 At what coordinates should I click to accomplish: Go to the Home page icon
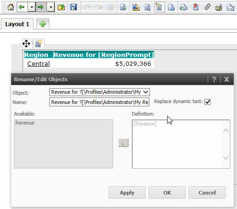coord(11,7)
